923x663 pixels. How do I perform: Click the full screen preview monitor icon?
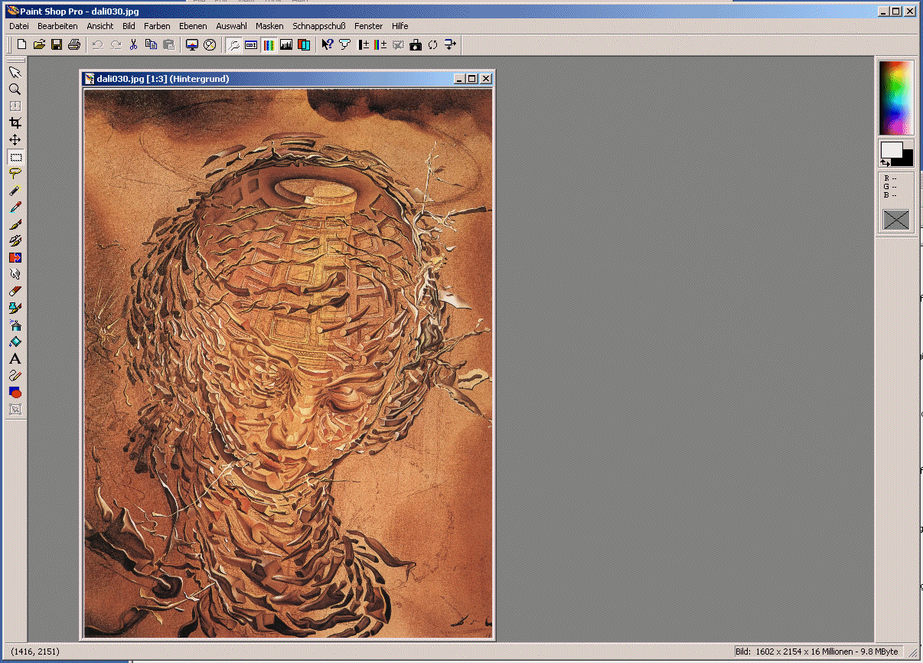(192, 44)
